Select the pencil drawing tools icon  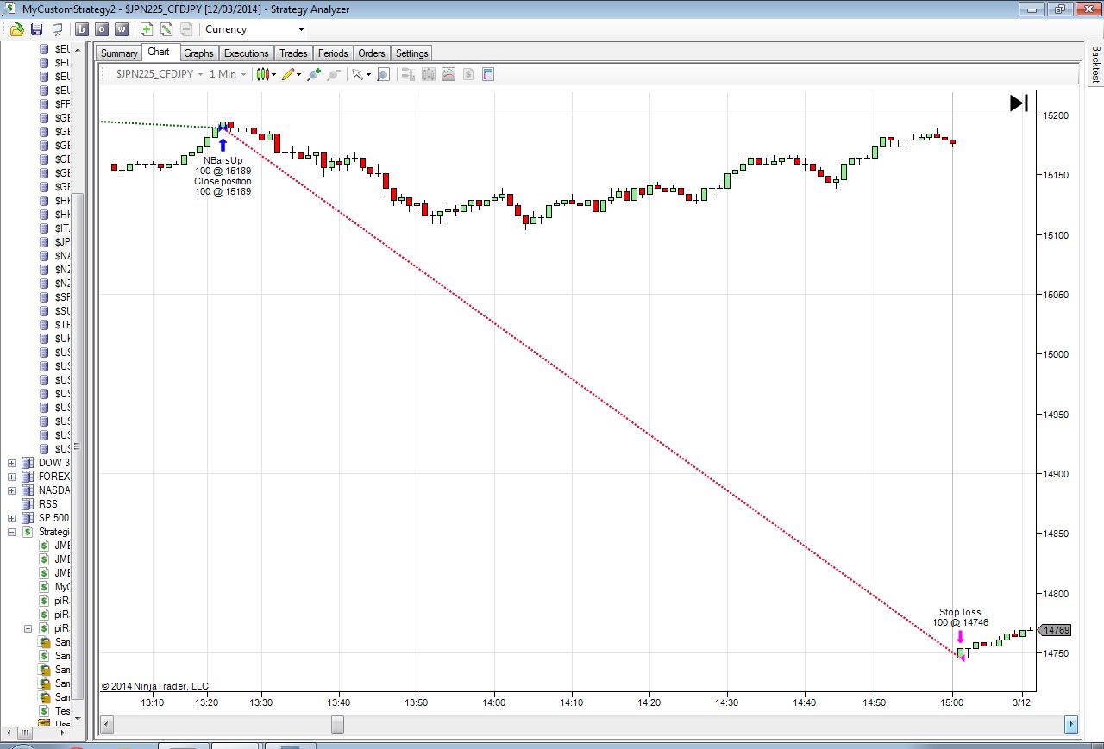288,74
